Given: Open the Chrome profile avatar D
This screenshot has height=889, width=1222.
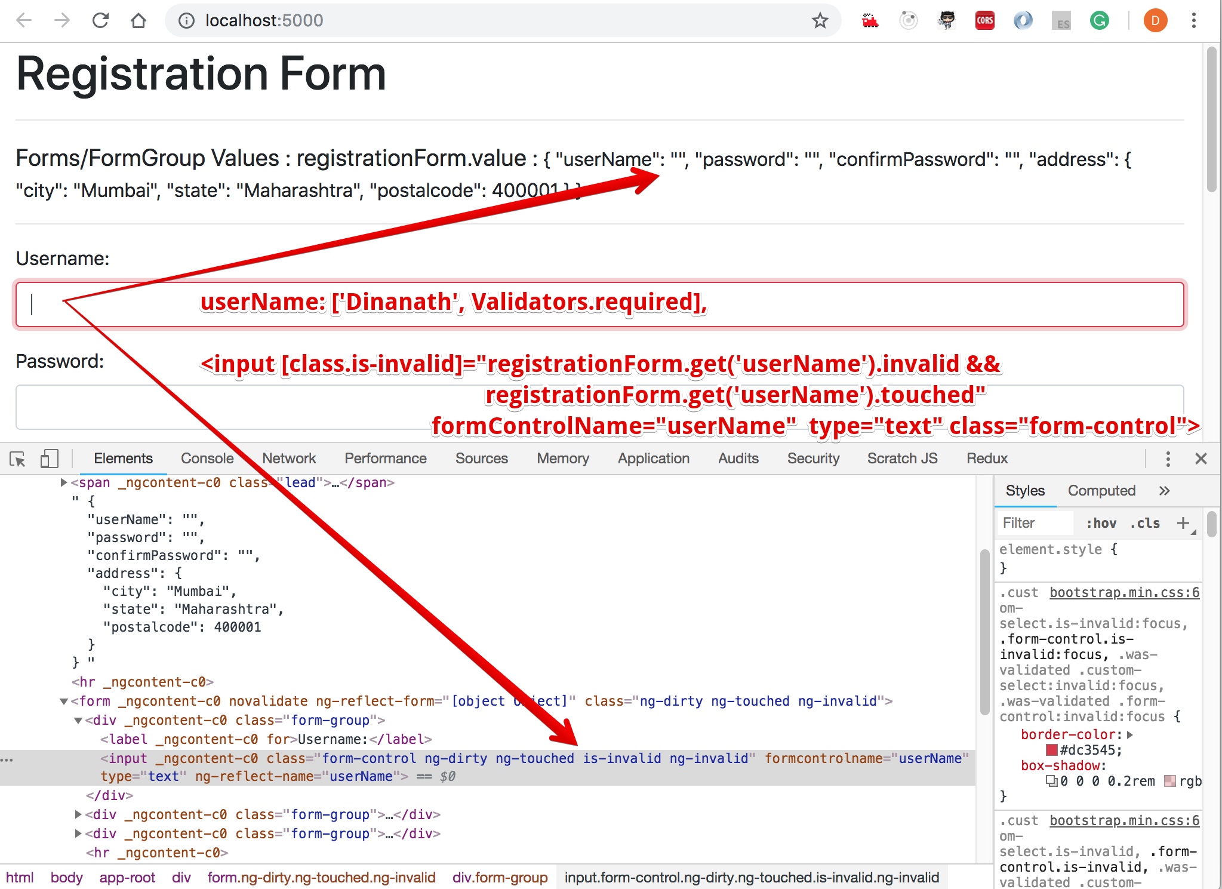Looking at the screenshot, I should (x=1155, y=20).
